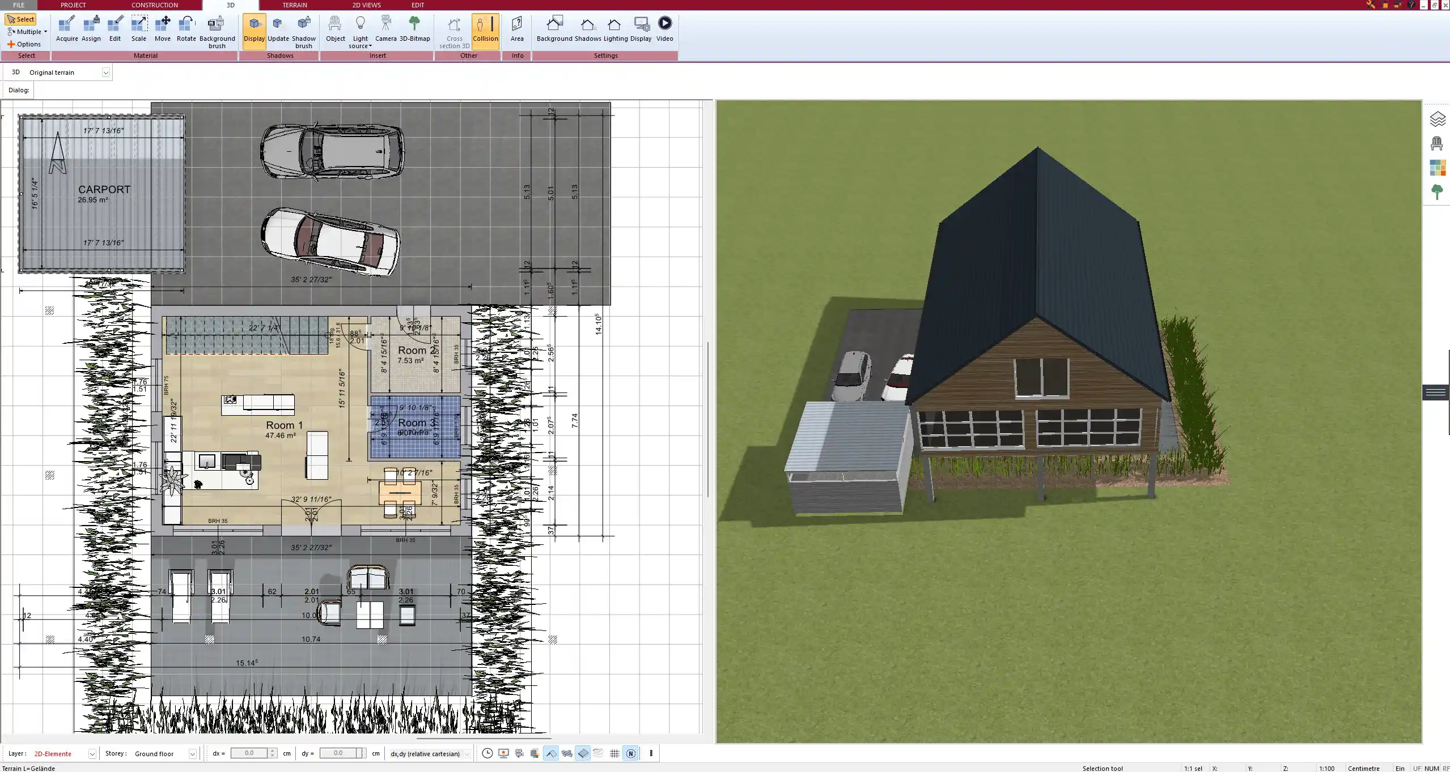The image size is (1450, 772).
Task: Open the FILE menu
Action: pos(19,5)
